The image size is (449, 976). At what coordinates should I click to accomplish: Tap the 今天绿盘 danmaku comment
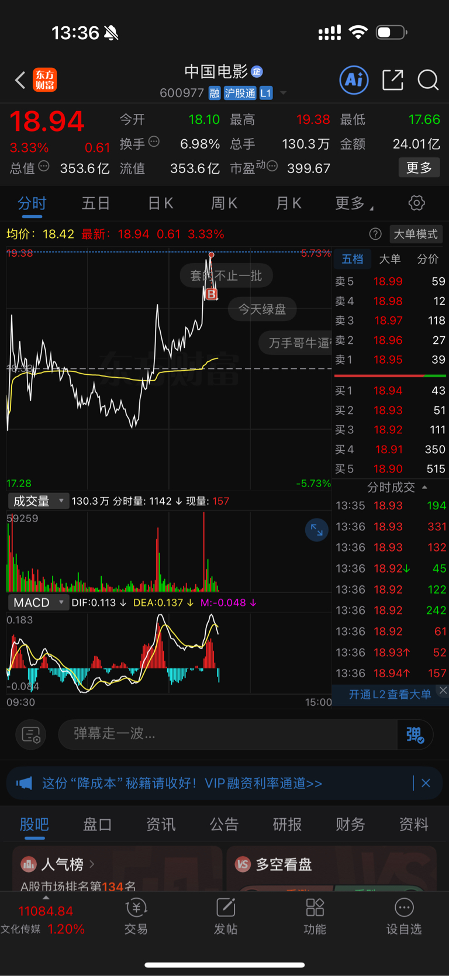click(262, 309)
